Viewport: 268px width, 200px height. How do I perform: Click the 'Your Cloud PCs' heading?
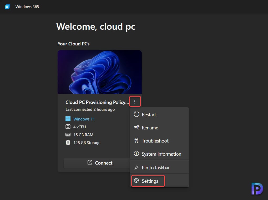[x=73, y=44]
